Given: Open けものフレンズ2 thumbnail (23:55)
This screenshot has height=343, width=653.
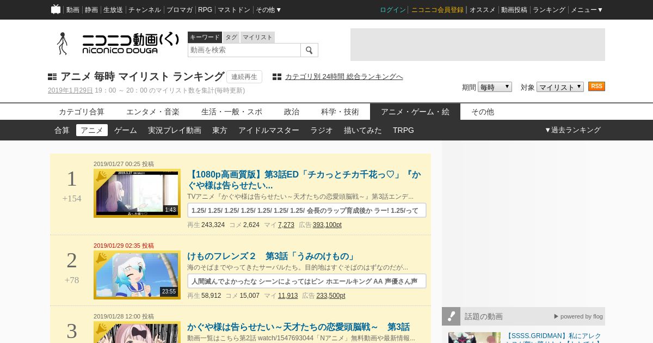Looking at the screenshot, I should (137, 275).
